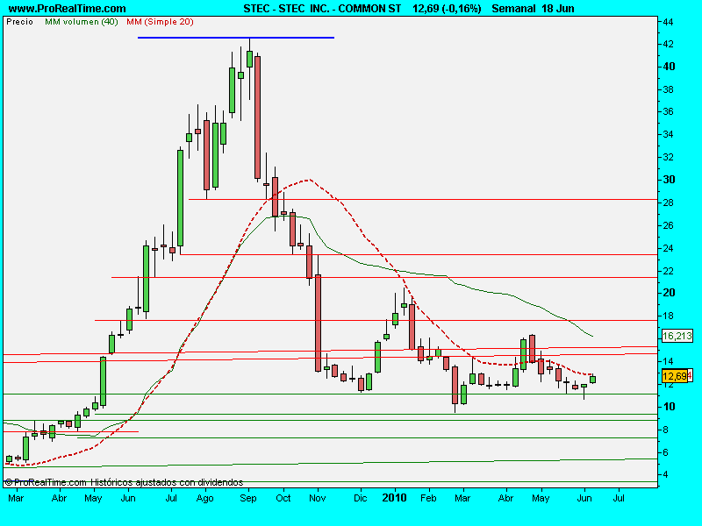Image resolution: width=702 pixels, height=526 pixels.
Task: Click the STEC INC. COMMON ST title
Action: tap(322, 9)
